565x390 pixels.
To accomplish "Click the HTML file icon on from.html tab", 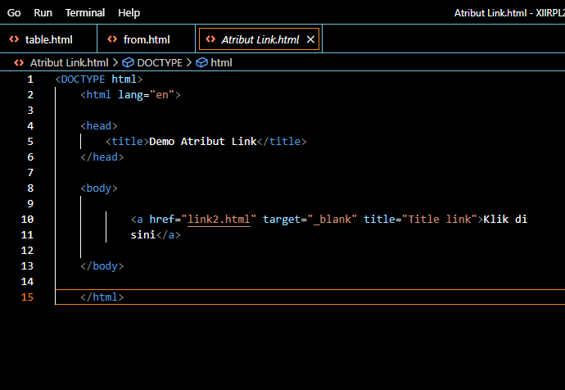I will [x=112, y=39].
